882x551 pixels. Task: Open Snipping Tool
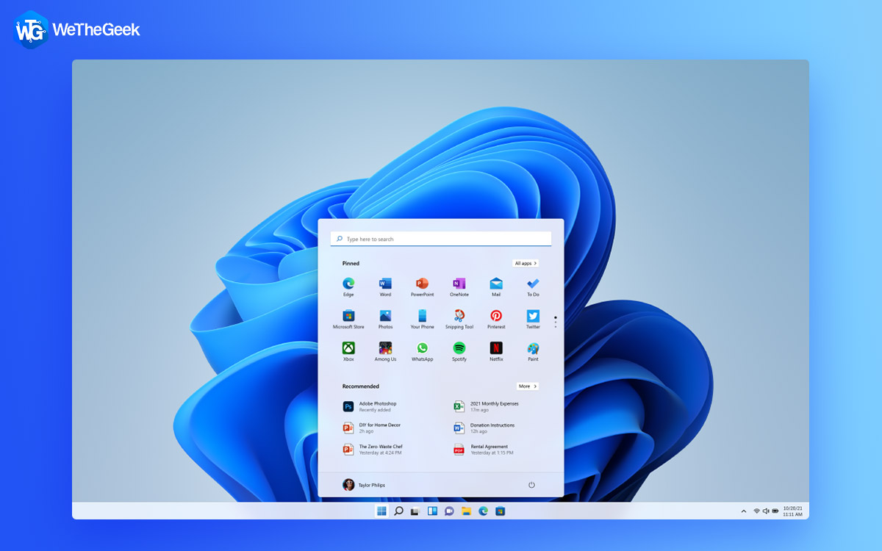459,319
